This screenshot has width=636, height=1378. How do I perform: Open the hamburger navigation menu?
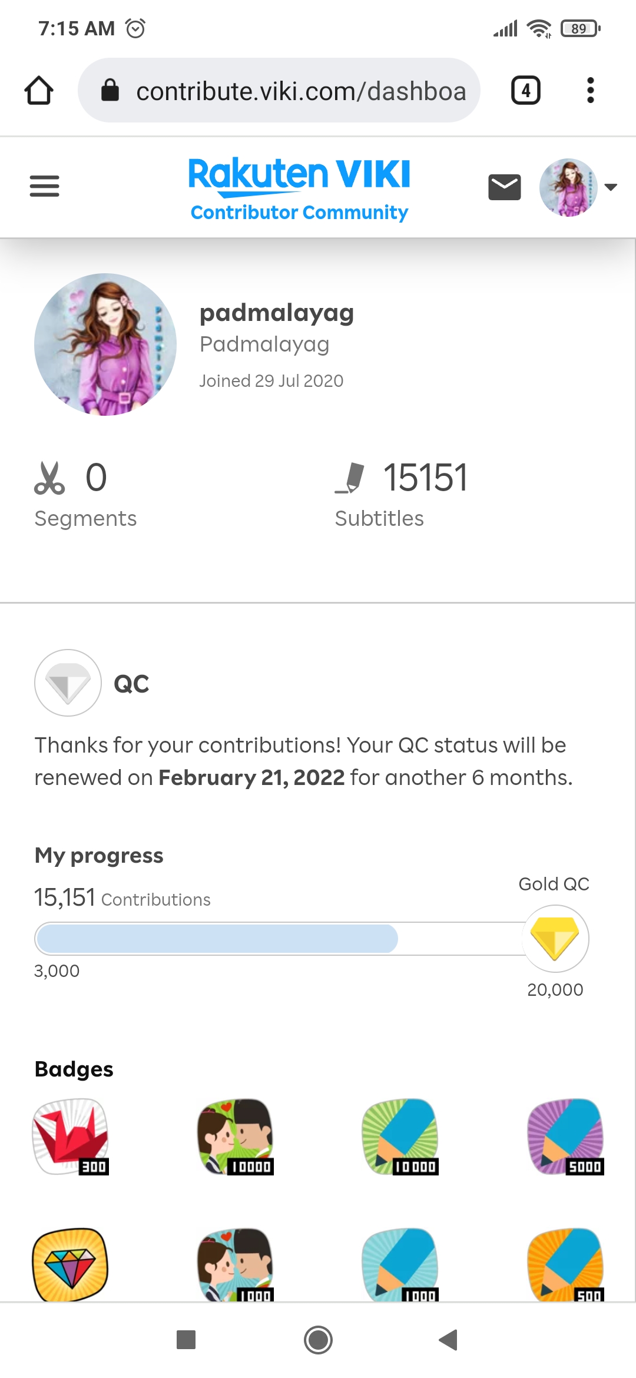[x=44, y=186]
